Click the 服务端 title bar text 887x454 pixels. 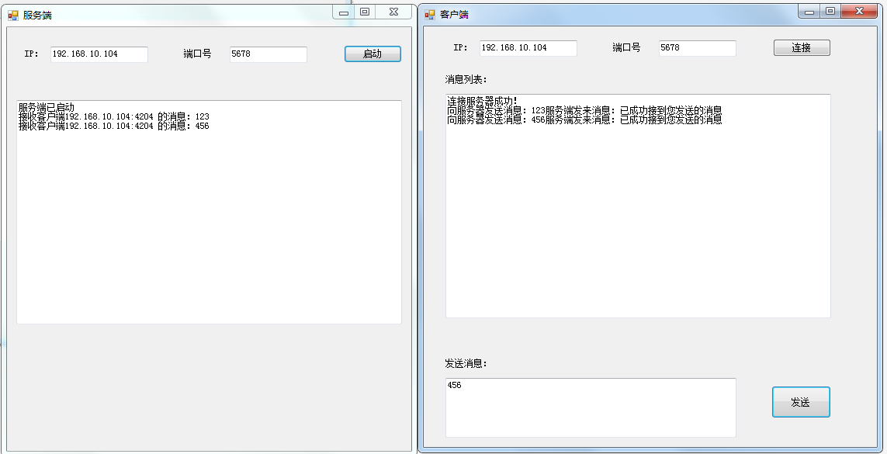(x=37, y=16)
